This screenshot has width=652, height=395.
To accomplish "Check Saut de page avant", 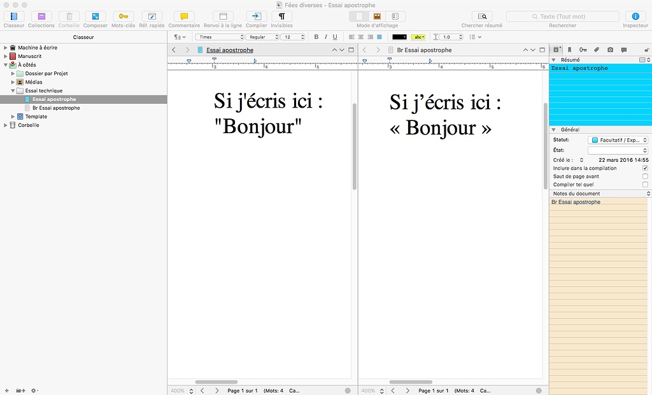I will tap(645, 176).
